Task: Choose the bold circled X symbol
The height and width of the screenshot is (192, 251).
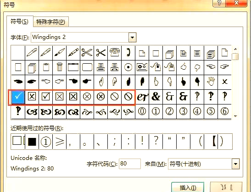Action: (x=100, y=97)
